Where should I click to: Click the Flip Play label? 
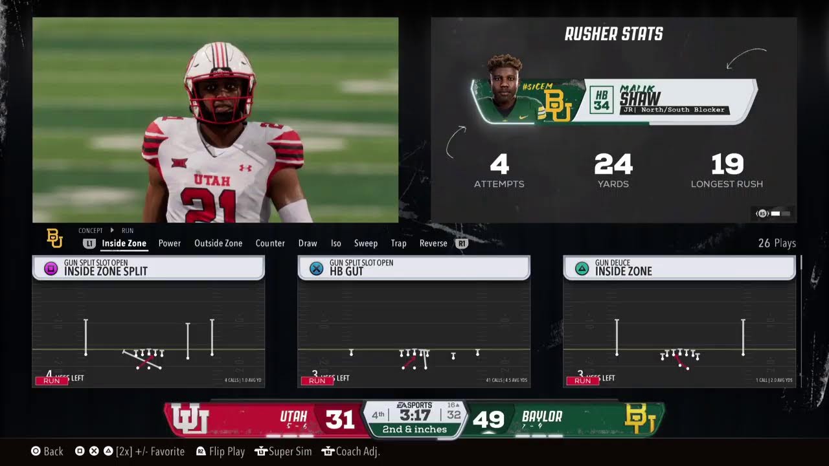pos(227,451)
